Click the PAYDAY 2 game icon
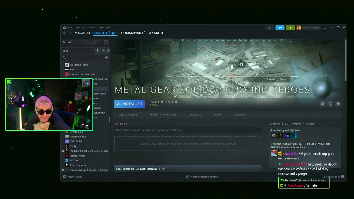354x199 pixels. point(67,160)
